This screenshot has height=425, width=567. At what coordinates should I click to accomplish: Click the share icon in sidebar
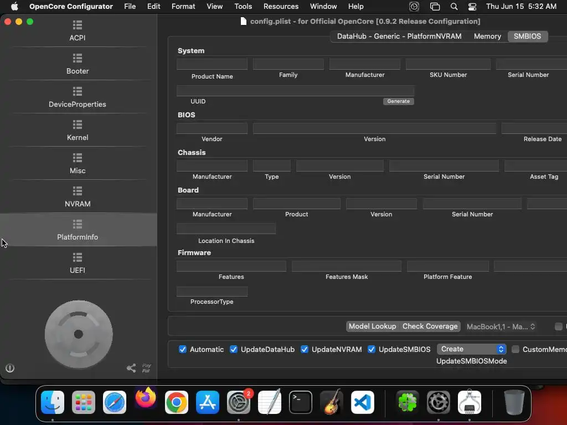(x=131, y=368)
